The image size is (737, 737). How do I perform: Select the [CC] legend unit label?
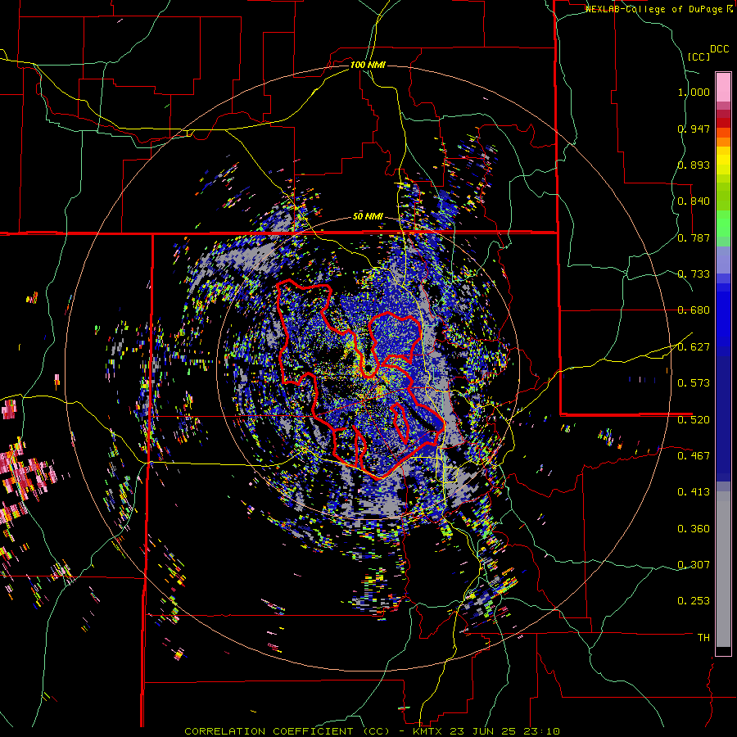[699, 57]
